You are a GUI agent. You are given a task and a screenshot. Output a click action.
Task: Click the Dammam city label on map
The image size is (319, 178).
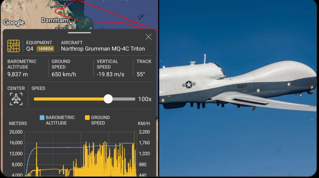(x=55, y=20)
